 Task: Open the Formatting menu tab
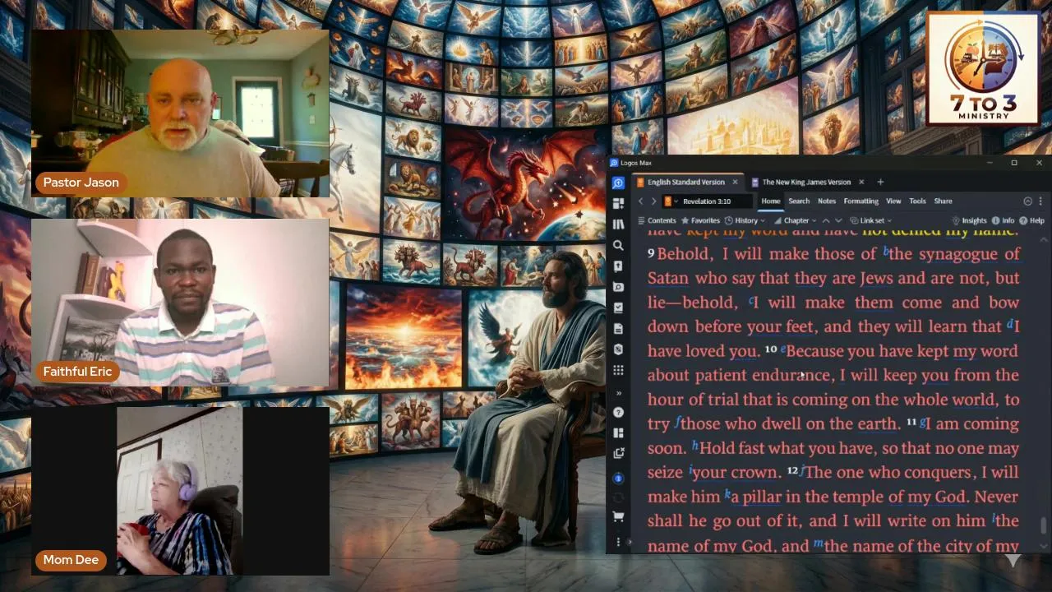[861, 201]
